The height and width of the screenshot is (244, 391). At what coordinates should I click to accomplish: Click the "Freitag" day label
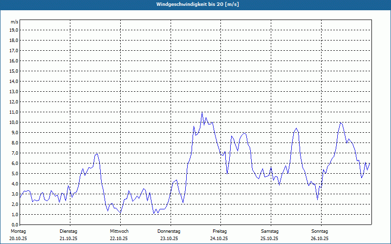pos(219,231)
